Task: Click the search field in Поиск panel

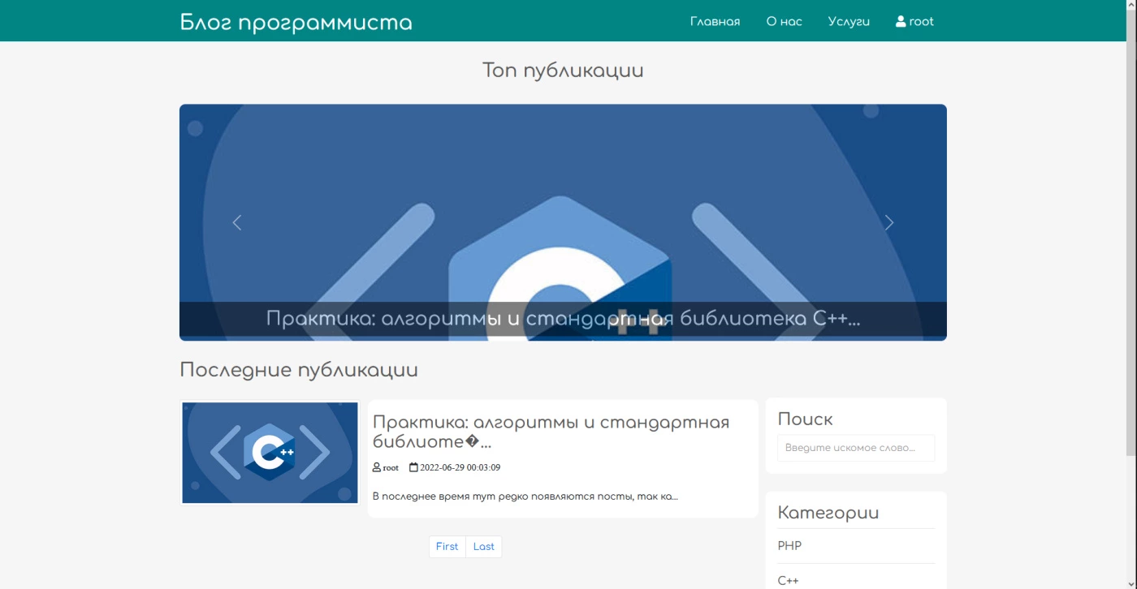Action: 856,448
